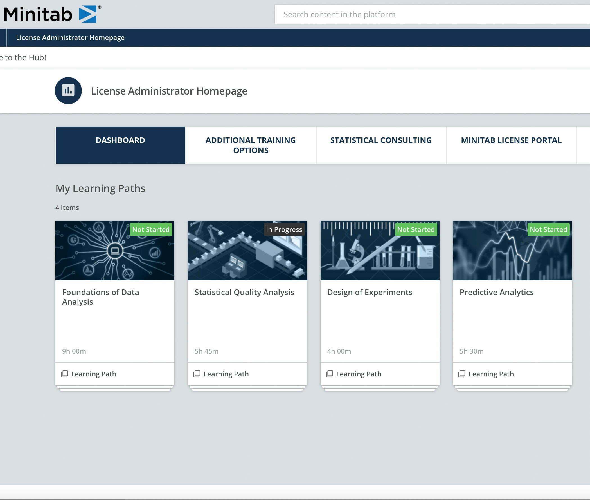Screen dimensions: 590x500
Task: Toggle the In Progress badge on Statistical Quality
Action: click(283, 229)
